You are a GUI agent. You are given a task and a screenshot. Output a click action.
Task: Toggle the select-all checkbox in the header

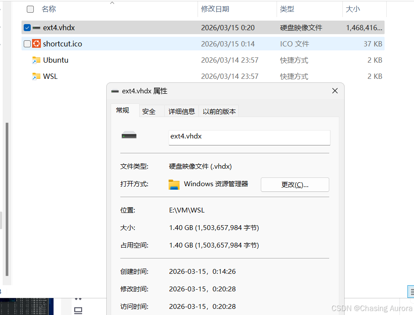[x=30, y=9]
